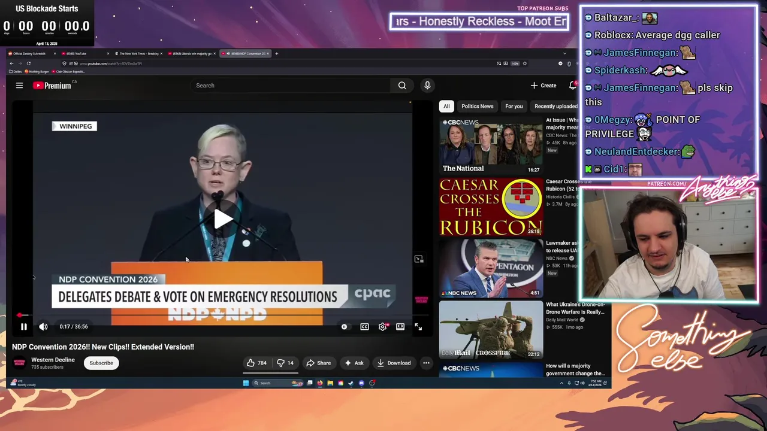Bookmark this page with star icon
This screenshot has height=431, width=767.
[x=524, y=63]
